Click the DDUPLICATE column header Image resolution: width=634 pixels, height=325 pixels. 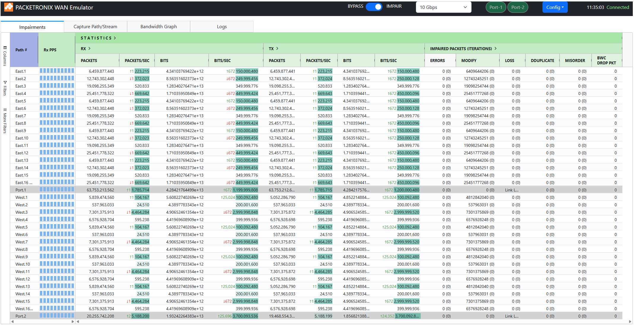(x=542, y=61)
